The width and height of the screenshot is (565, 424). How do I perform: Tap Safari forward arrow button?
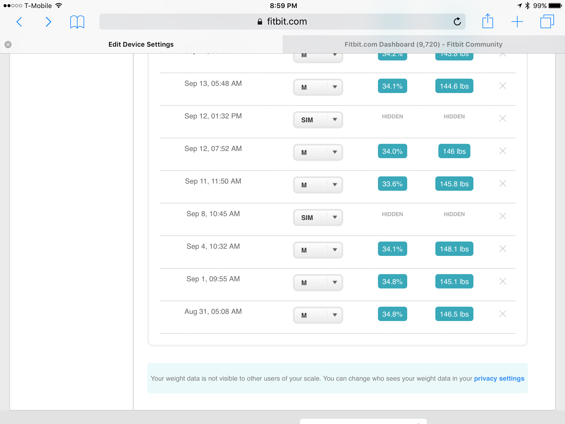(48, 22)
